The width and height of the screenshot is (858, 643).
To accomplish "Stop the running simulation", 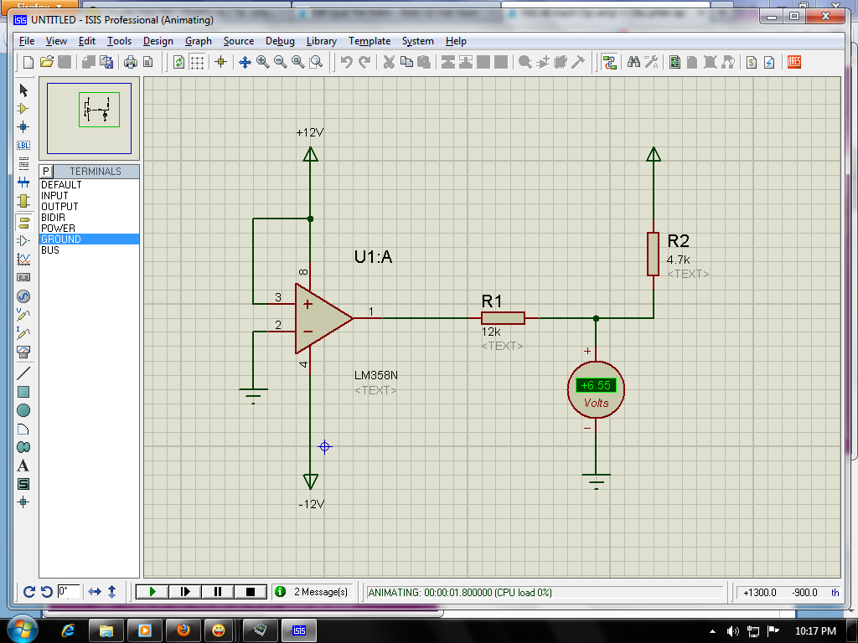I will pos(250,592).
